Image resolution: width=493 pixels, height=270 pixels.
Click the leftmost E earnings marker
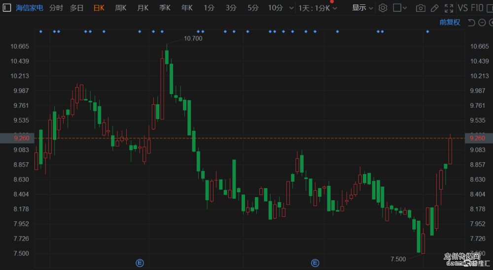coord(140,263)
